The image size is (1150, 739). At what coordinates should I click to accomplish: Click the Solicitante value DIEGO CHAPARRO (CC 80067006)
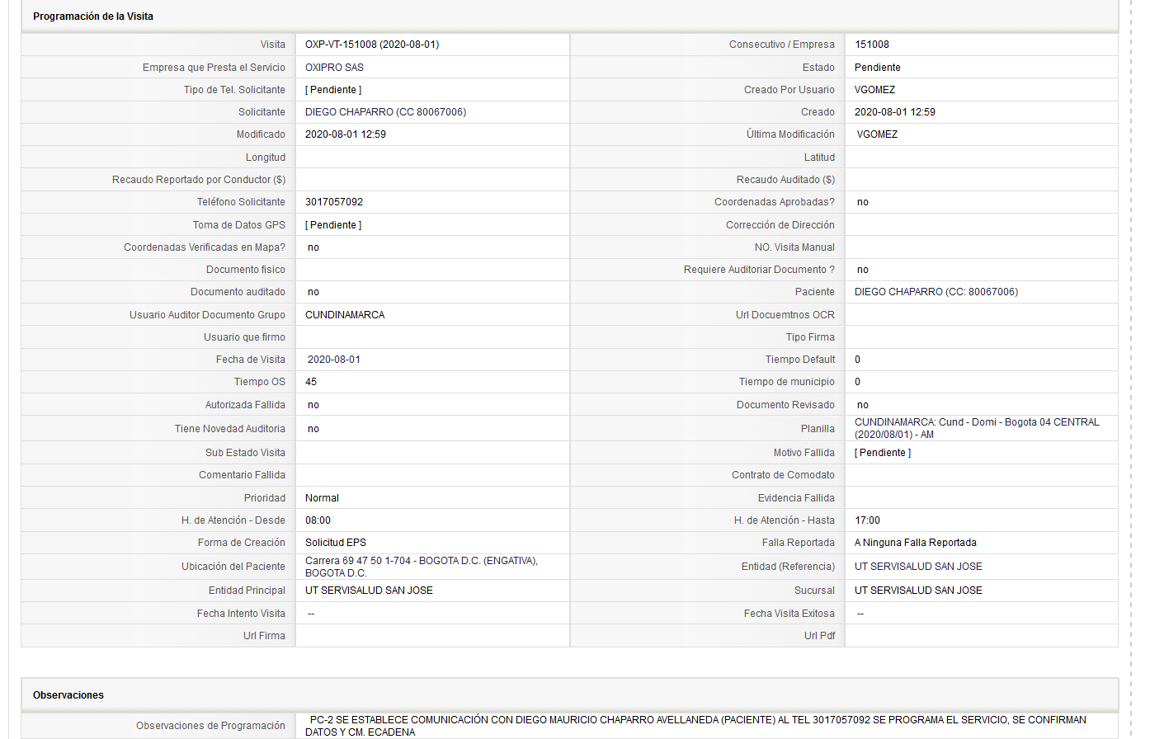[x=385, y=112]
